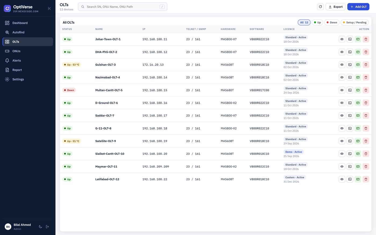
Task: Click the Custom · Active licence badge
Action: coord(295,177)
